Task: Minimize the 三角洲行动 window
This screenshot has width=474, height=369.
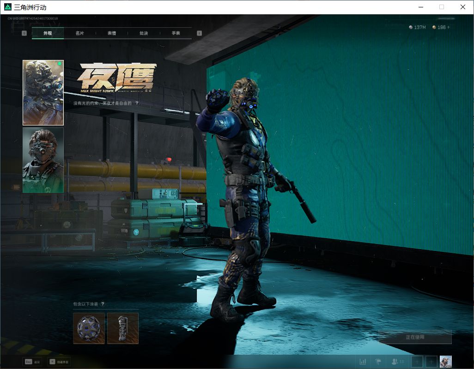Action: 420,7
